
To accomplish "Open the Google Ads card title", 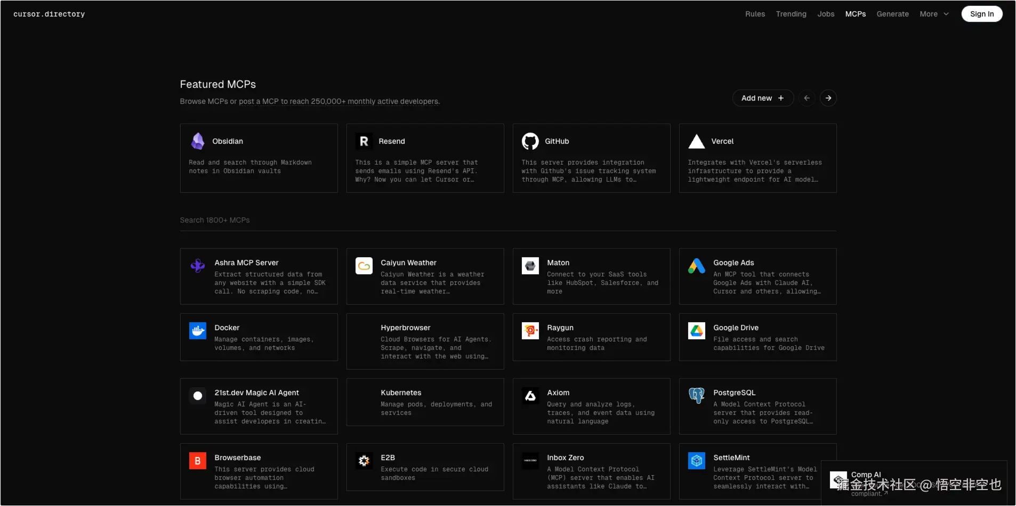I will point(733,263).
